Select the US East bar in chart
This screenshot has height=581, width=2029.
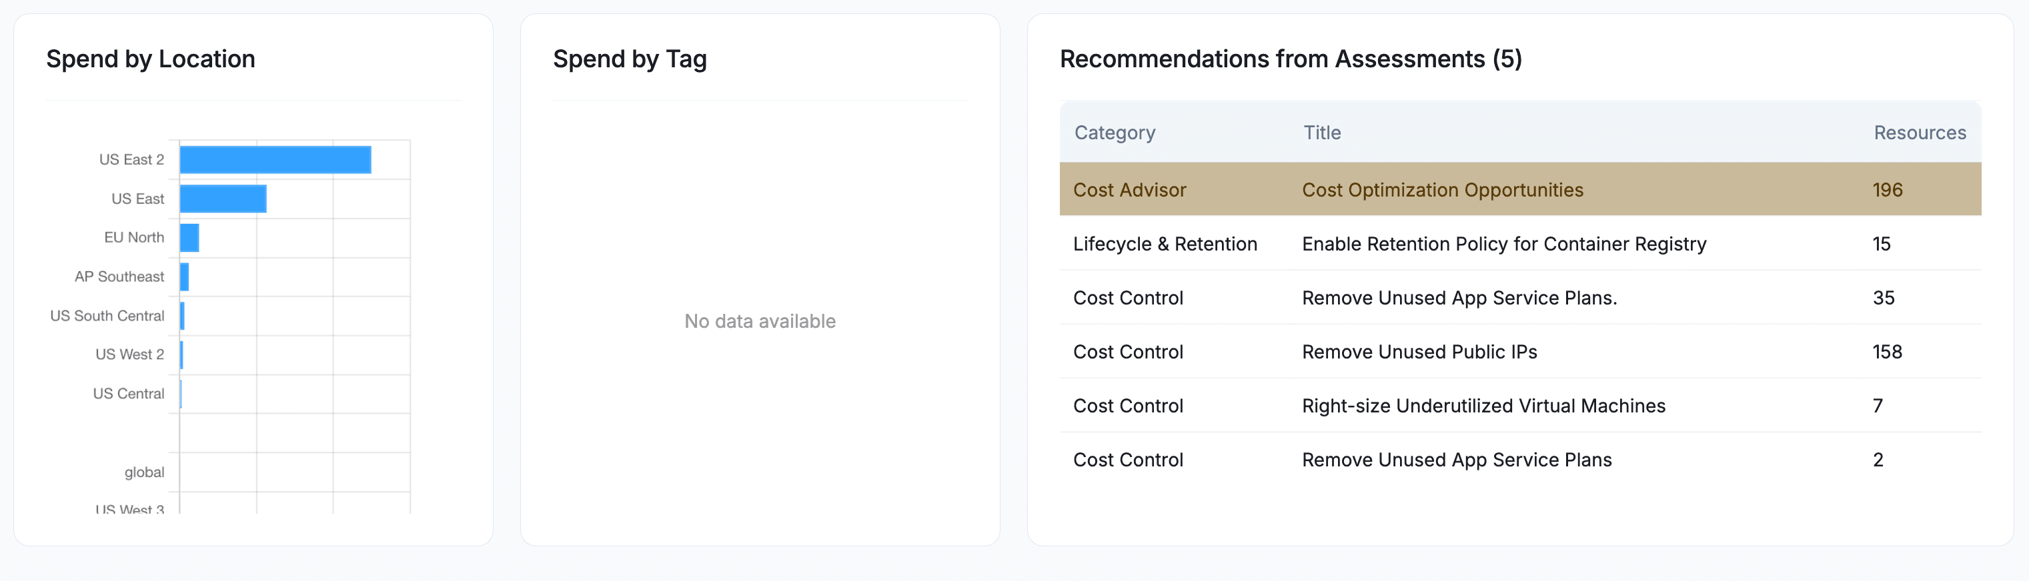point(223,198)
